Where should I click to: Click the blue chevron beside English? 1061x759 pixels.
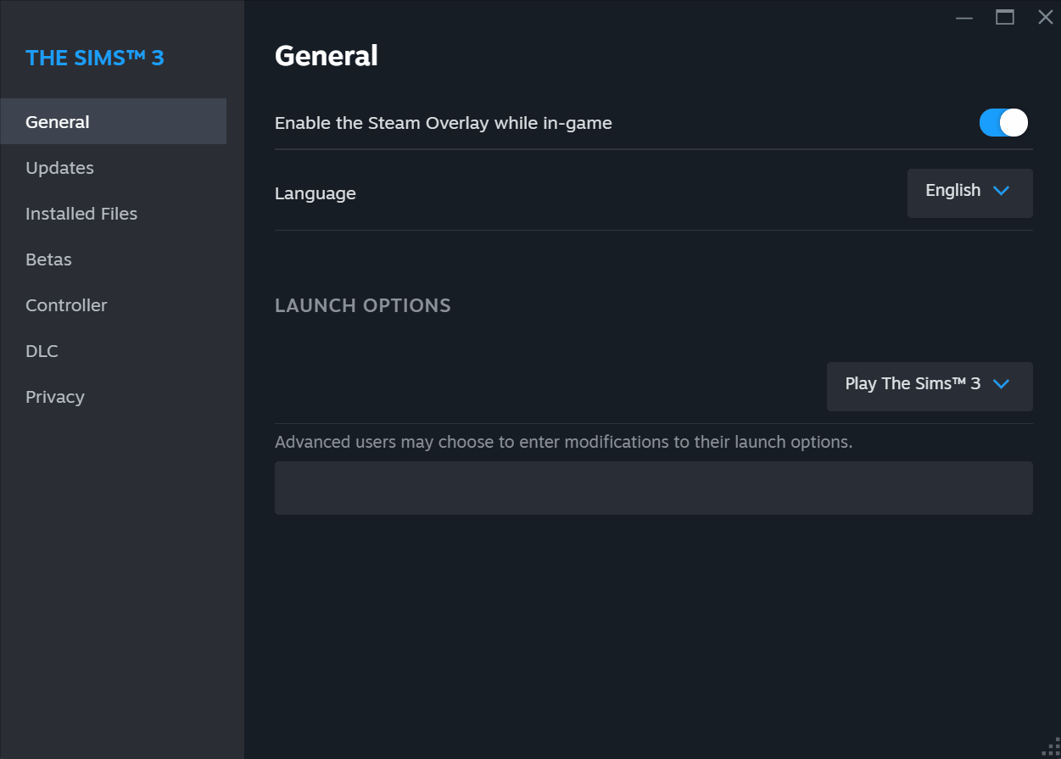pos(1001,191)
